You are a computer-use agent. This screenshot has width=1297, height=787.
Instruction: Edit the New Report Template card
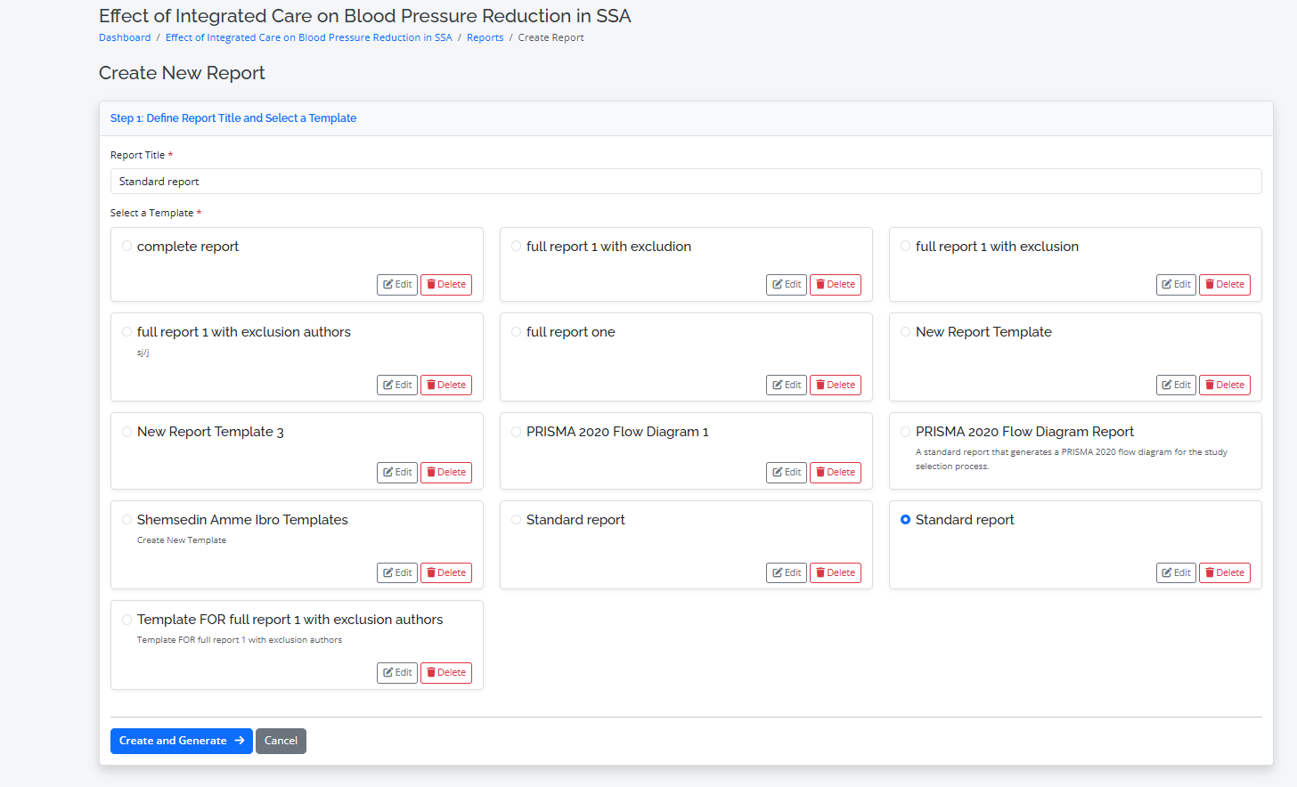click(x=1175, y=385)
